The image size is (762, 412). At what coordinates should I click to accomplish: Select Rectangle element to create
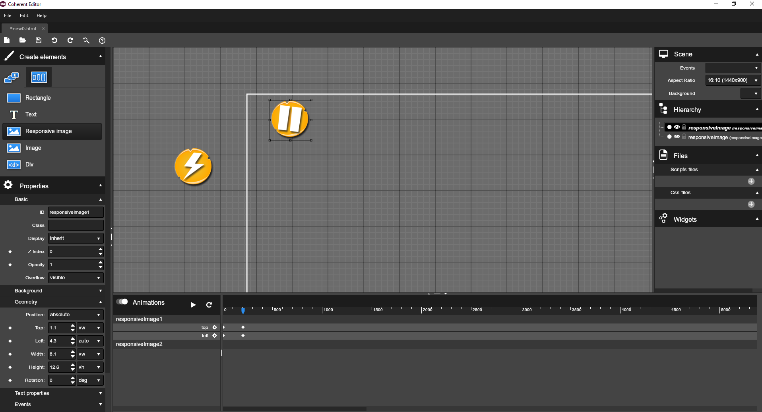(x=38, y=98)
